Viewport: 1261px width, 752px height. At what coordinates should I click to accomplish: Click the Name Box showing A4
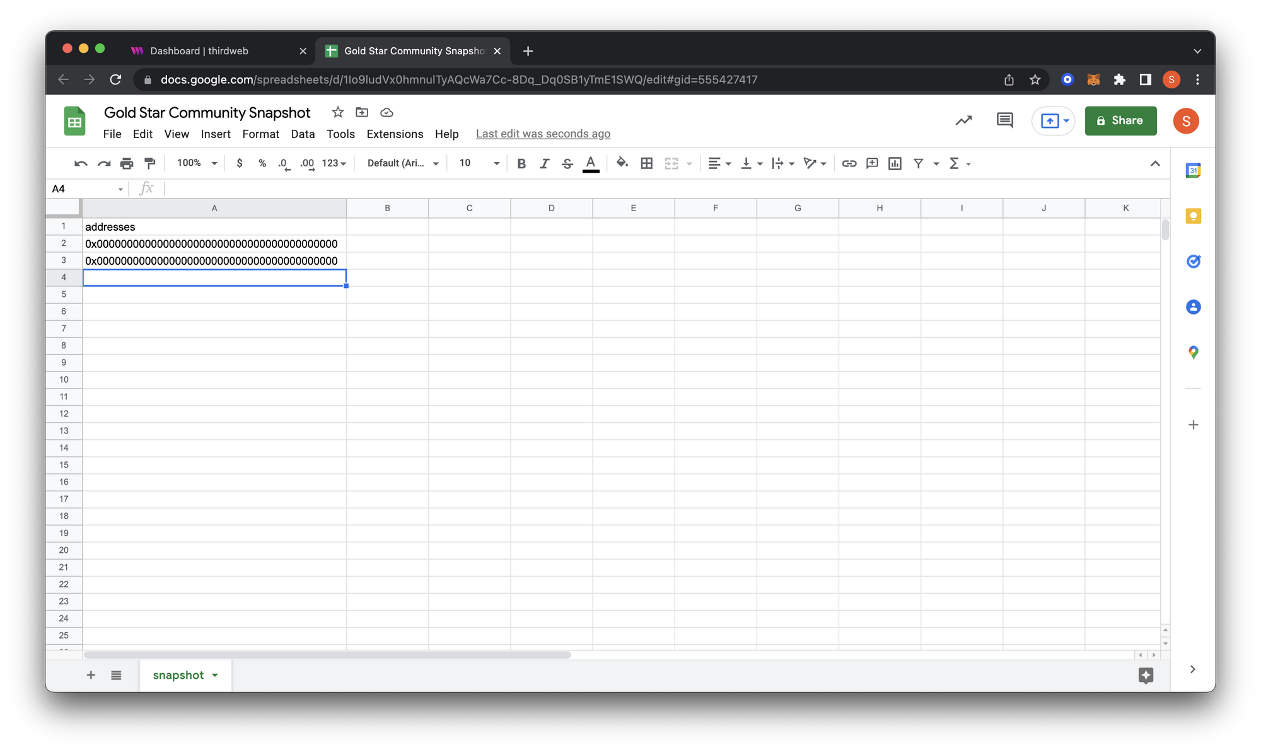87,188
